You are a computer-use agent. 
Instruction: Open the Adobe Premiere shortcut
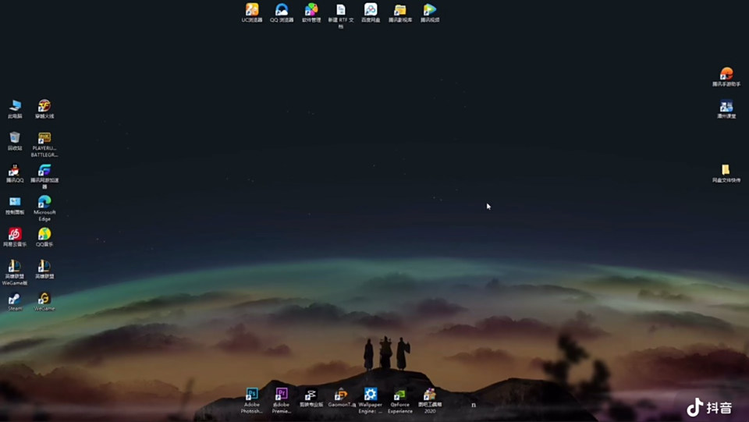282,400
